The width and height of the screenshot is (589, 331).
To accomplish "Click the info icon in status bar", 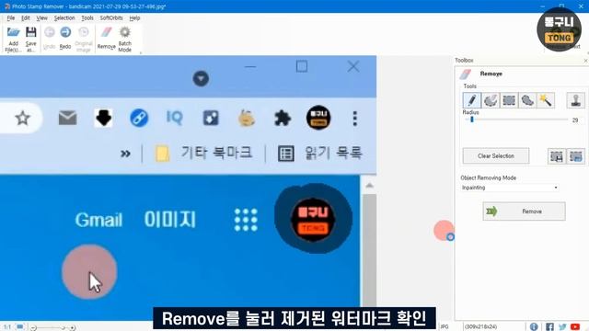I will 534,326.
